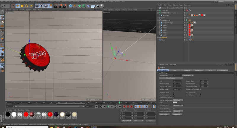The width and height of the screenshot is (237, 128).
Task: Activate the Move tool
Action: [18, 6]
